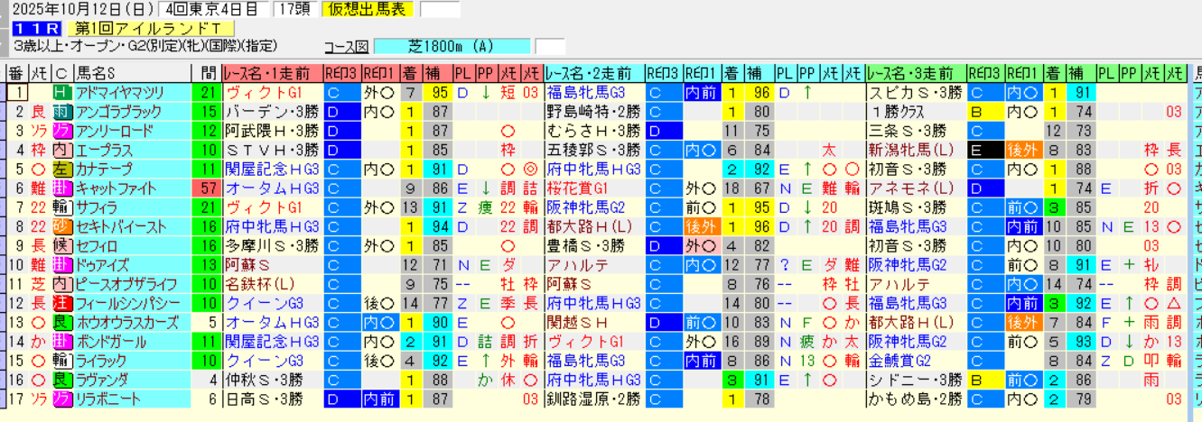Click red interval cell 57 for キャットファイト
Viewport: 1202px width, 422px height.
[x=207, y=188]
